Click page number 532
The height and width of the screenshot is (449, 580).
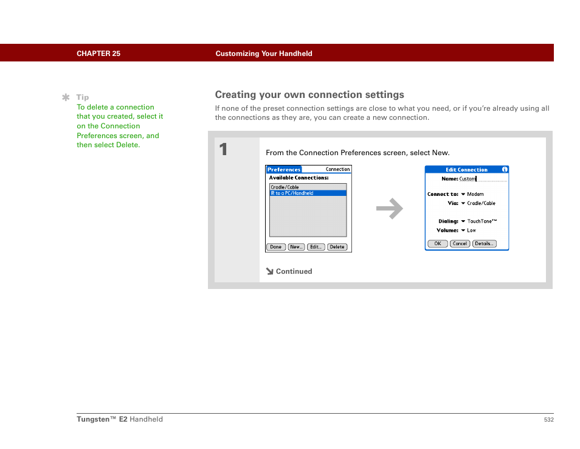[x=548, y=420]
